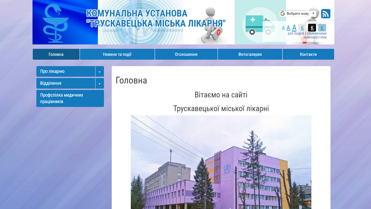This screenshot has width=371, height=209.
Task: Click the hospital building photo
Action: coord(221,162)
